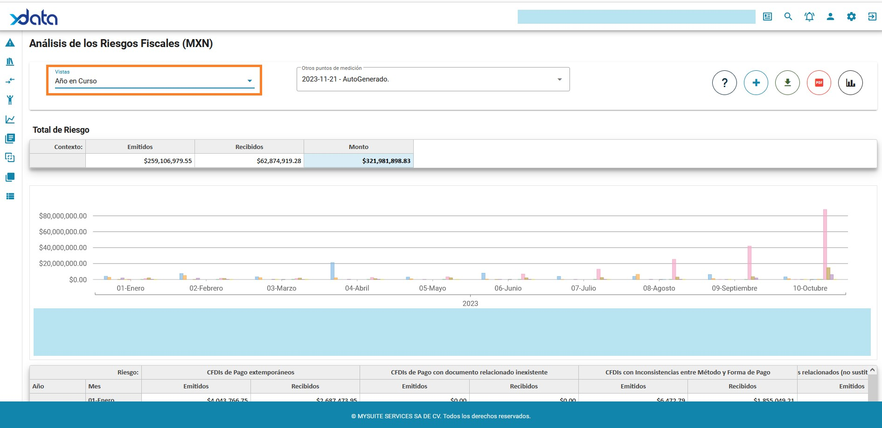
Task: Open Otros puntos de medición dropdown
Action: coord(433,79)
